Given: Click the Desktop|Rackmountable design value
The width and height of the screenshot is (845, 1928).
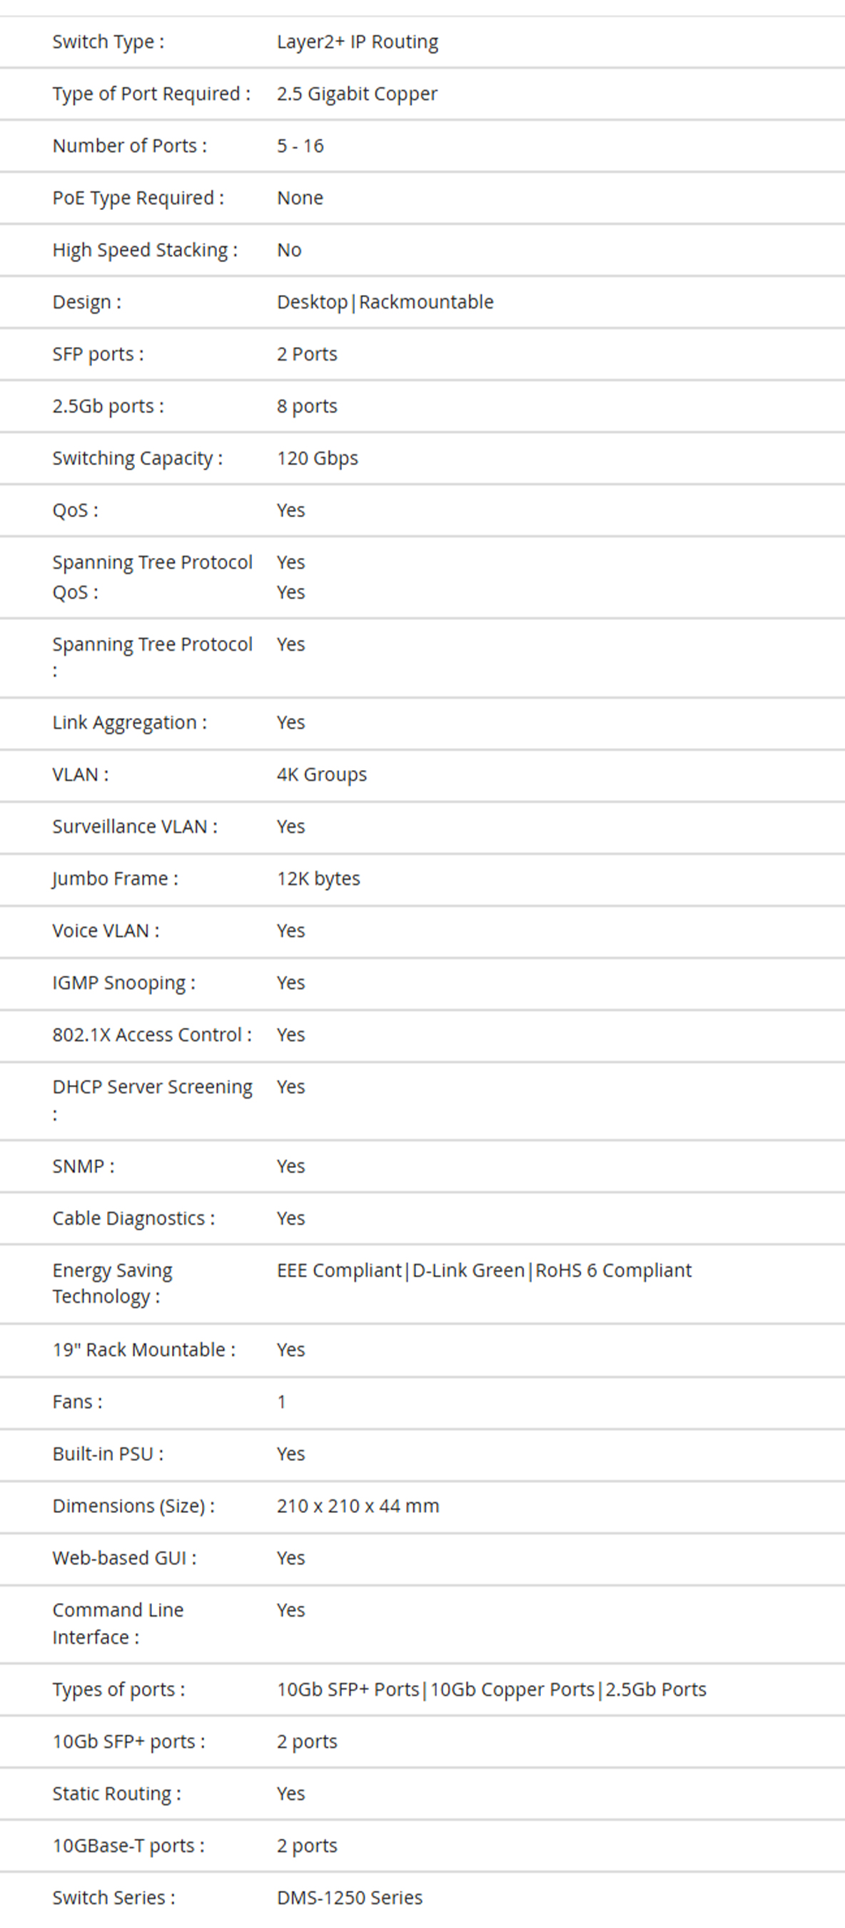Looking at the screenshot, I should click(385, 302).
